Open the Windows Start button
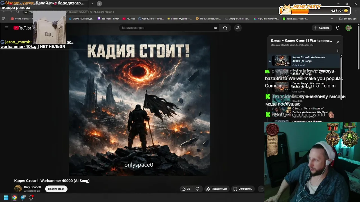360x202 pixels. (6, 198)
